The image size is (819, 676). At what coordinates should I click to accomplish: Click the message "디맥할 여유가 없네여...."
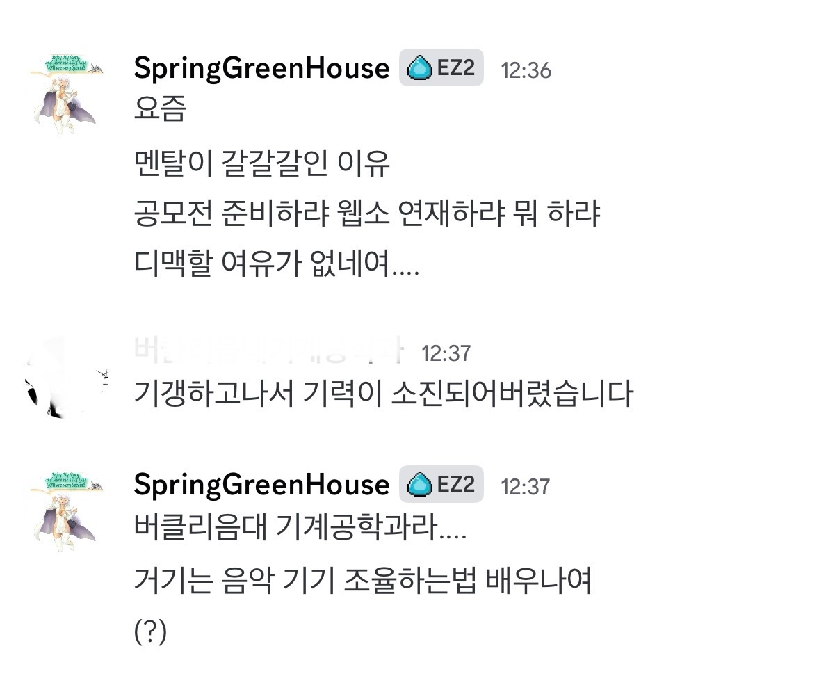click(276, 264)
